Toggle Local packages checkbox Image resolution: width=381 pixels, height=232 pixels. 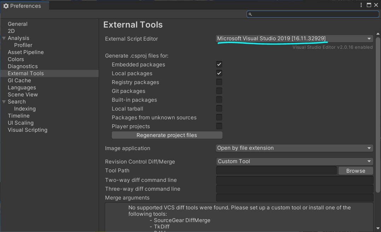pyautogui.click(x=219, y=73)
